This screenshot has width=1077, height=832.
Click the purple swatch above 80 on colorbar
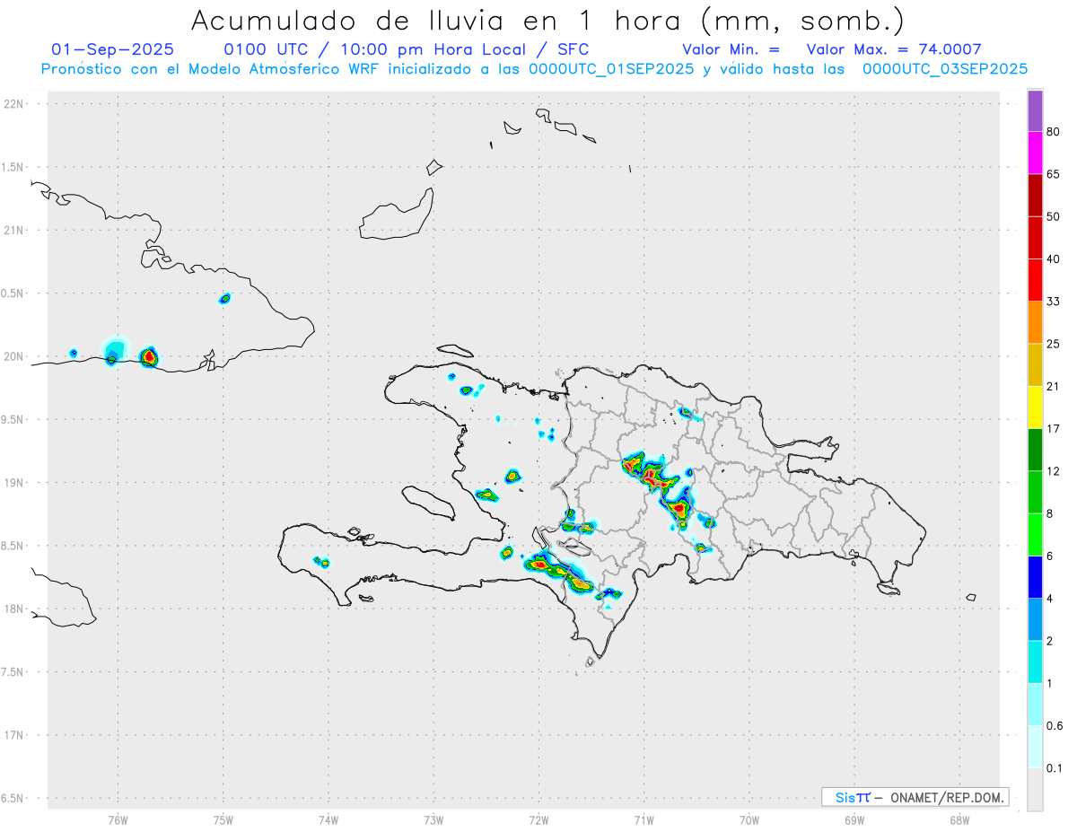(x=1035, y=111)
